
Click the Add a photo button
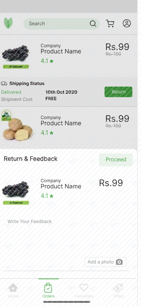point(105,262)
